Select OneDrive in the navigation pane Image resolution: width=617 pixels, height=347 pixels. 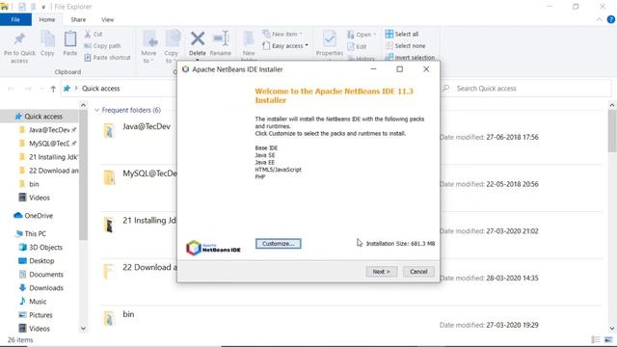click(x=34, y=216)
